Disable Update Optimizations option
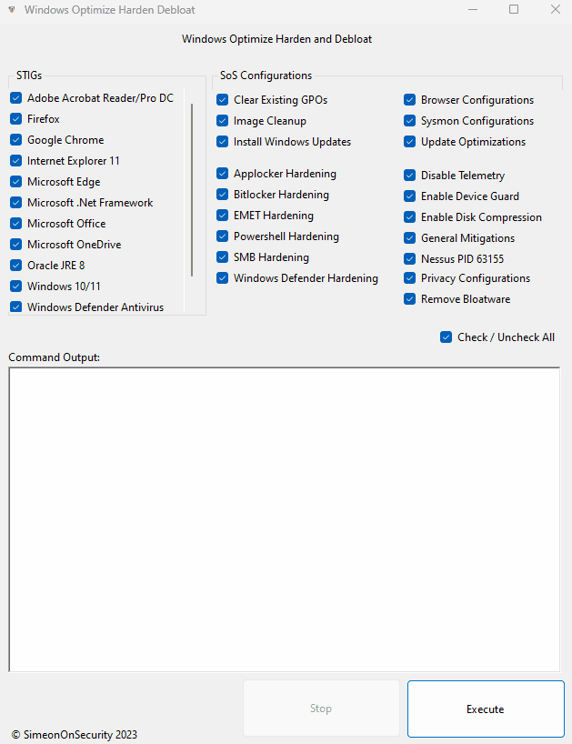This screenshot has width=572, height=744. click(x=410, y=142)
